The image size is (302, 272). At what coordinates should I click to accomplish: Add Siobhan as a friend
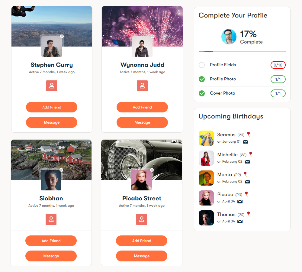tap(51, 241)
